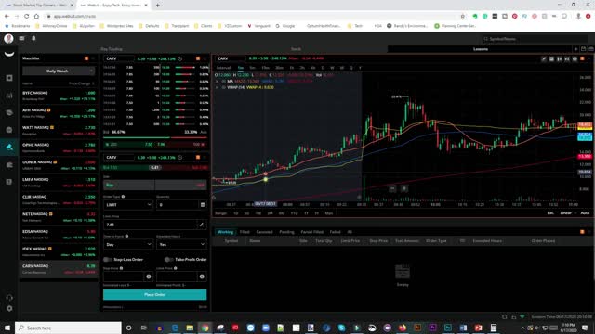The width and height of the screenshot is (595, 334).
Task: Open the user profile avatar
Action: [x=8, y=38]
